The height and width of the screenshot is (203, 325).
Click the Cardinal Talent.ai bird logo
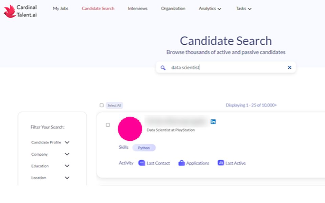(9, 12)
